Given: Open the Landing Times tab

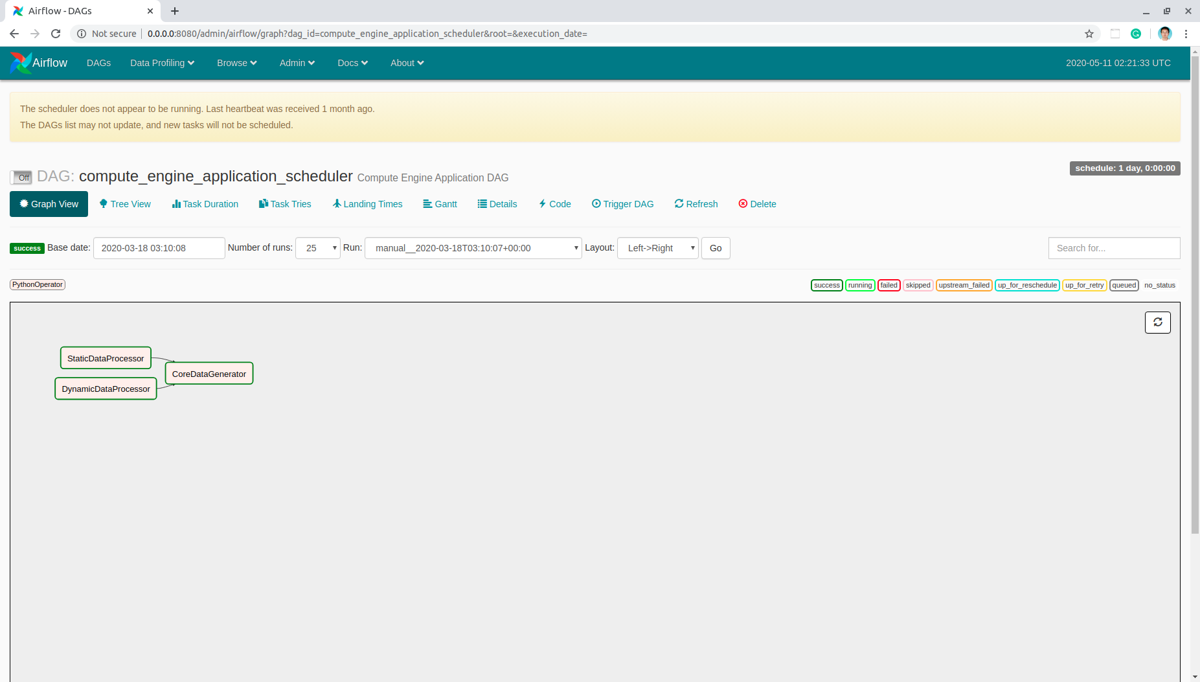Looking at the screenshot, I should (x=367, y=204).
